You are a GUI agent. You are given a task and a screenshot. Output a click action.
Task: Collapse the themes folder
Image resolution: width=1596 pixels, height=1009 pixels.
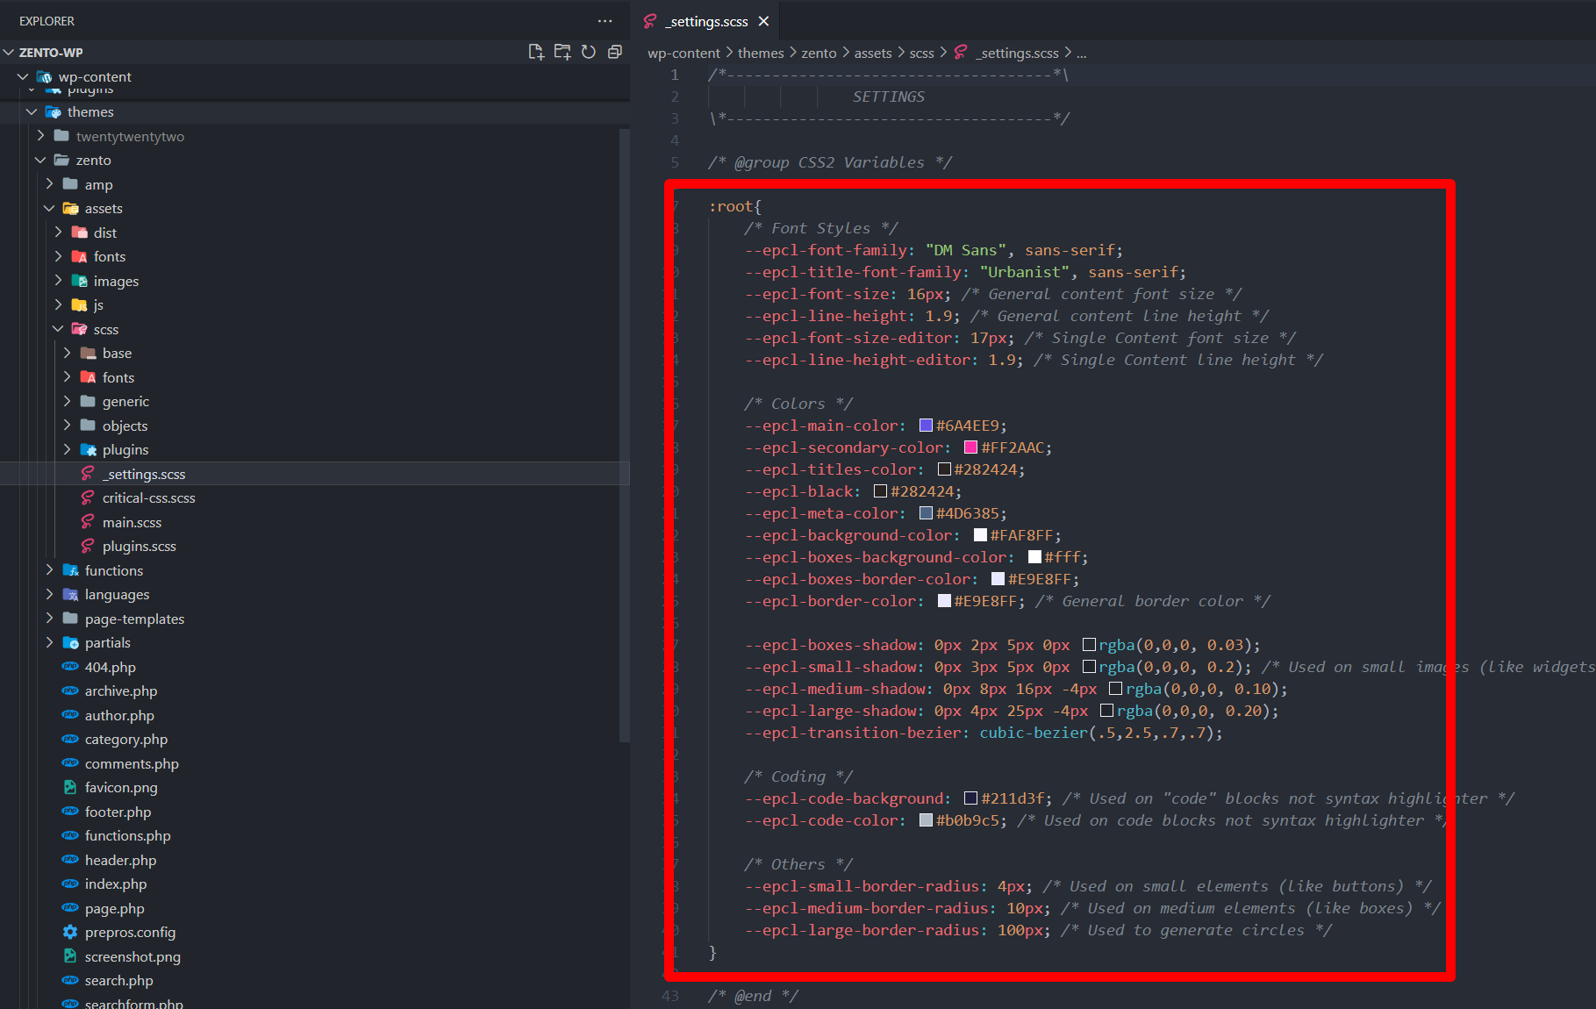[32, 112]
